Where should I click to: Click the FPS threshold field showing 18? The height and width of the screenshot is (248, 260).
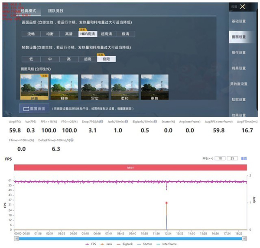[220, 158]
